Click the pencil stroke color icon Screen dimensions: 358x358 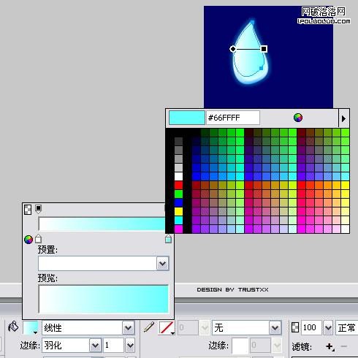pyautogui.click(x=149, y=327)
